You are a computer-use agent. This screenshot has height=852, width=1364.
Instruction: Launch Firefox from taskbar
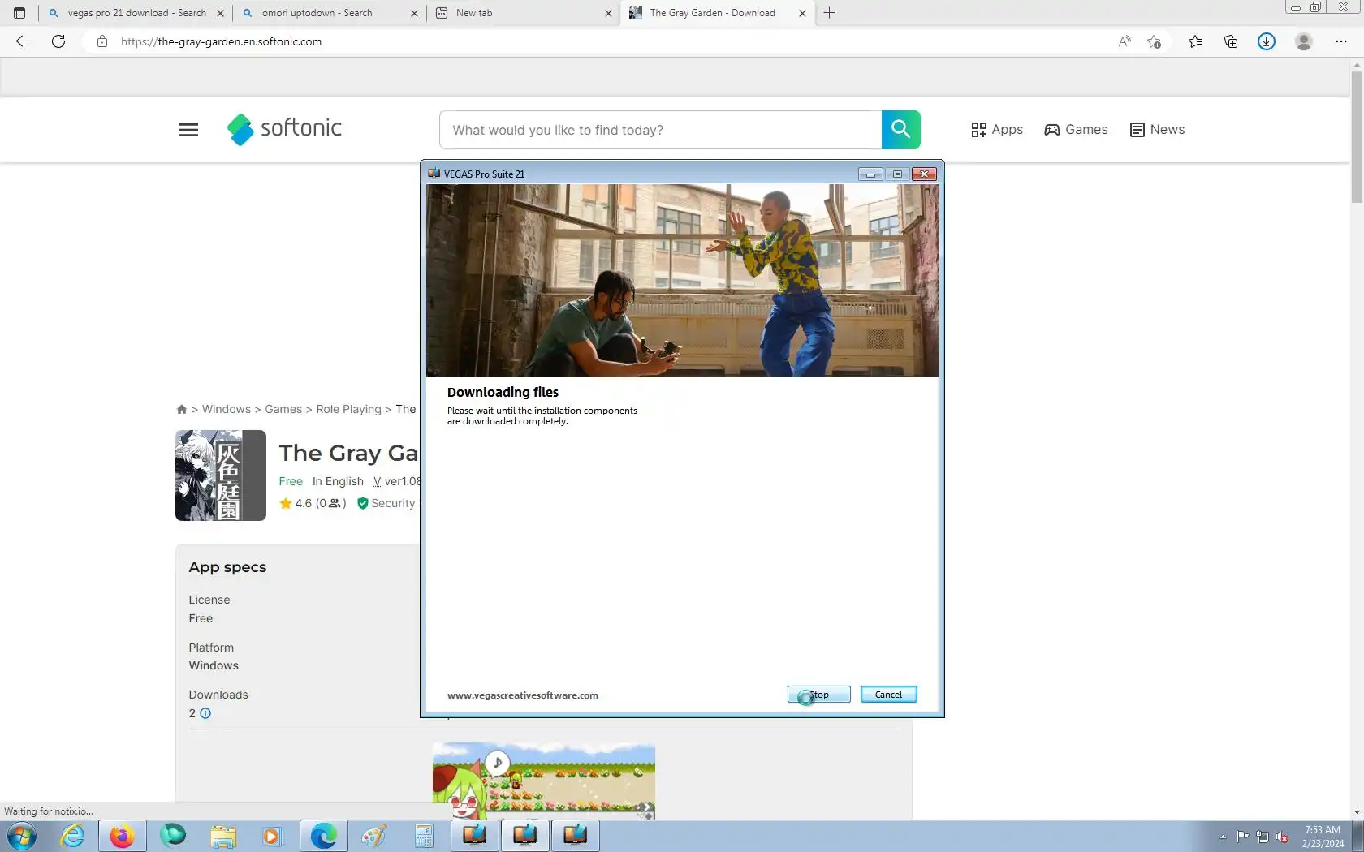coord(123,836)
